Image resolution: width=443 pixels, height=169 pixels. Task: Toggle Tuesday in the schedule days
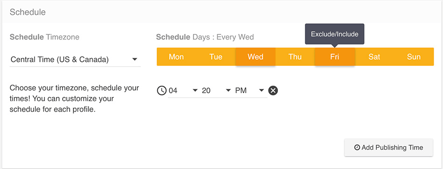[216, 57]
